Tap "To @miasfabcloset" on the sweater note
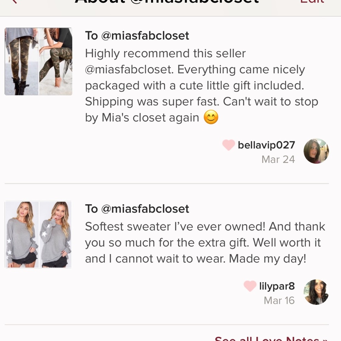This screenshot has width=341, height=341. [137, 209]
